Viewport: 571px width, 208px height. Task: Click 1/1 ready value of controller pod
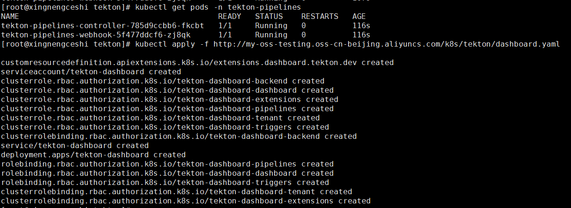point(225,26)
